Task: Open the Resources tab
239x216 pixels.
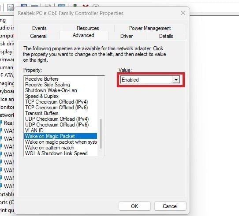Action: [x=88, y=28]
